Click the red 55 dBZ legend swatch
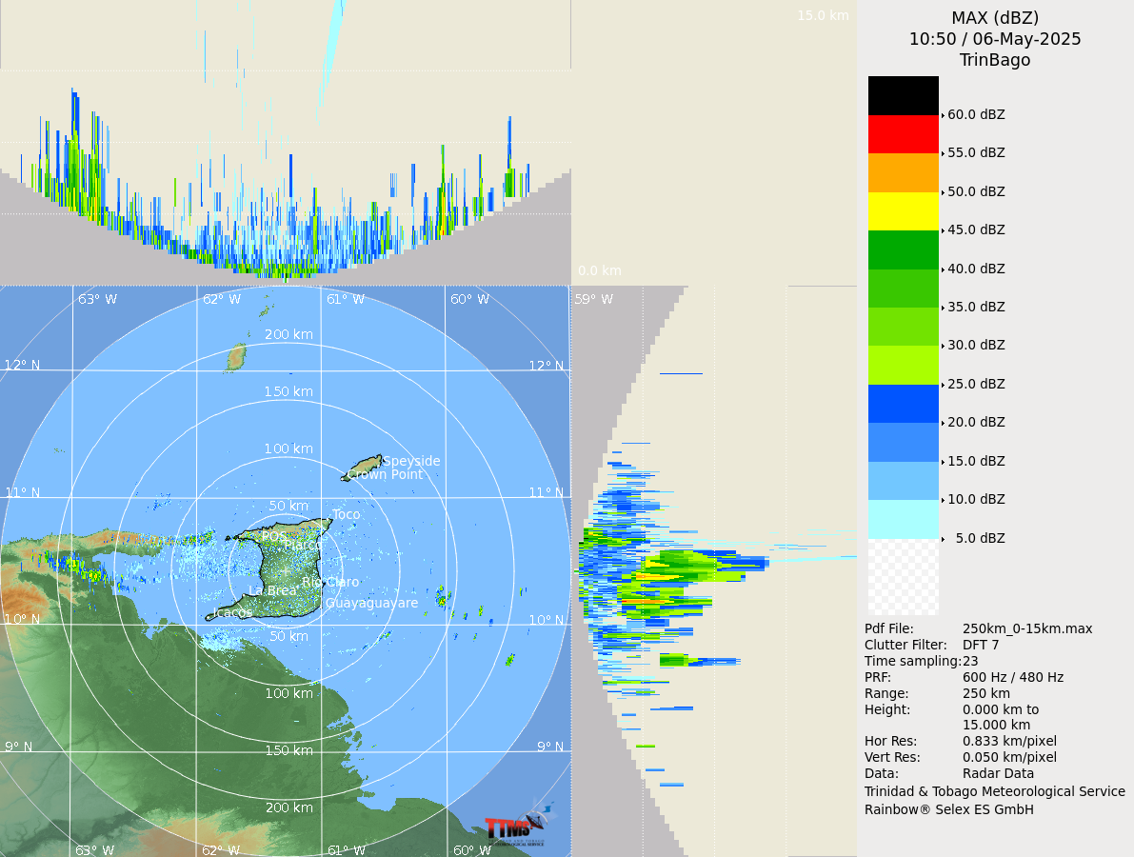The image size is (1134, 857). coord(904,134)
